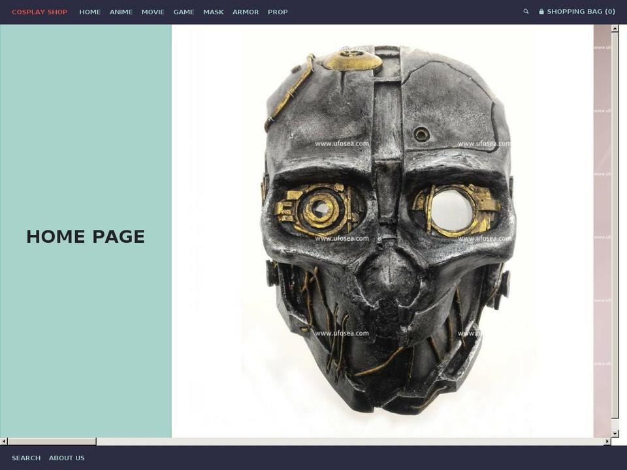The height and width of the screenshot is (470, 627).
Task: Click the vertical scrollbar thumb
Action: tap(615, 225)
